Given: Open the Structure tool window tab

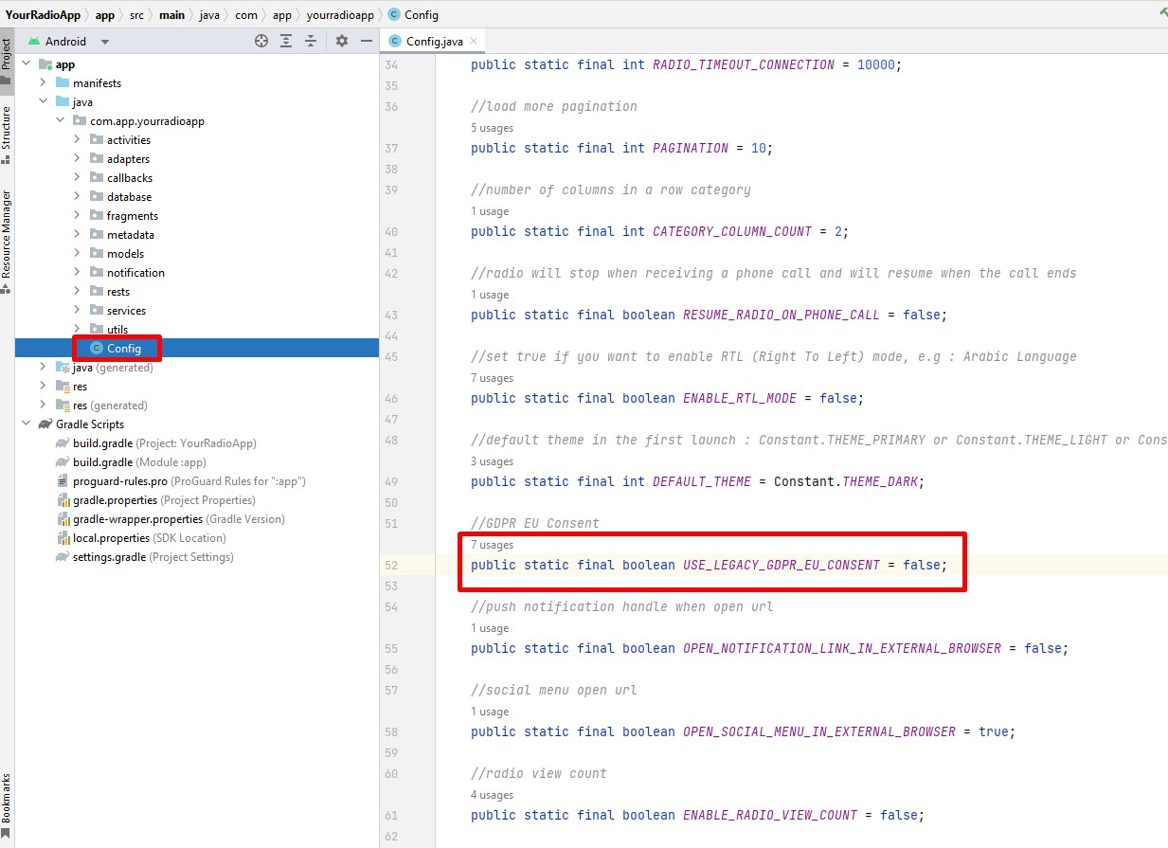Looking at the screenshot, I should click(x=7, y=135).
